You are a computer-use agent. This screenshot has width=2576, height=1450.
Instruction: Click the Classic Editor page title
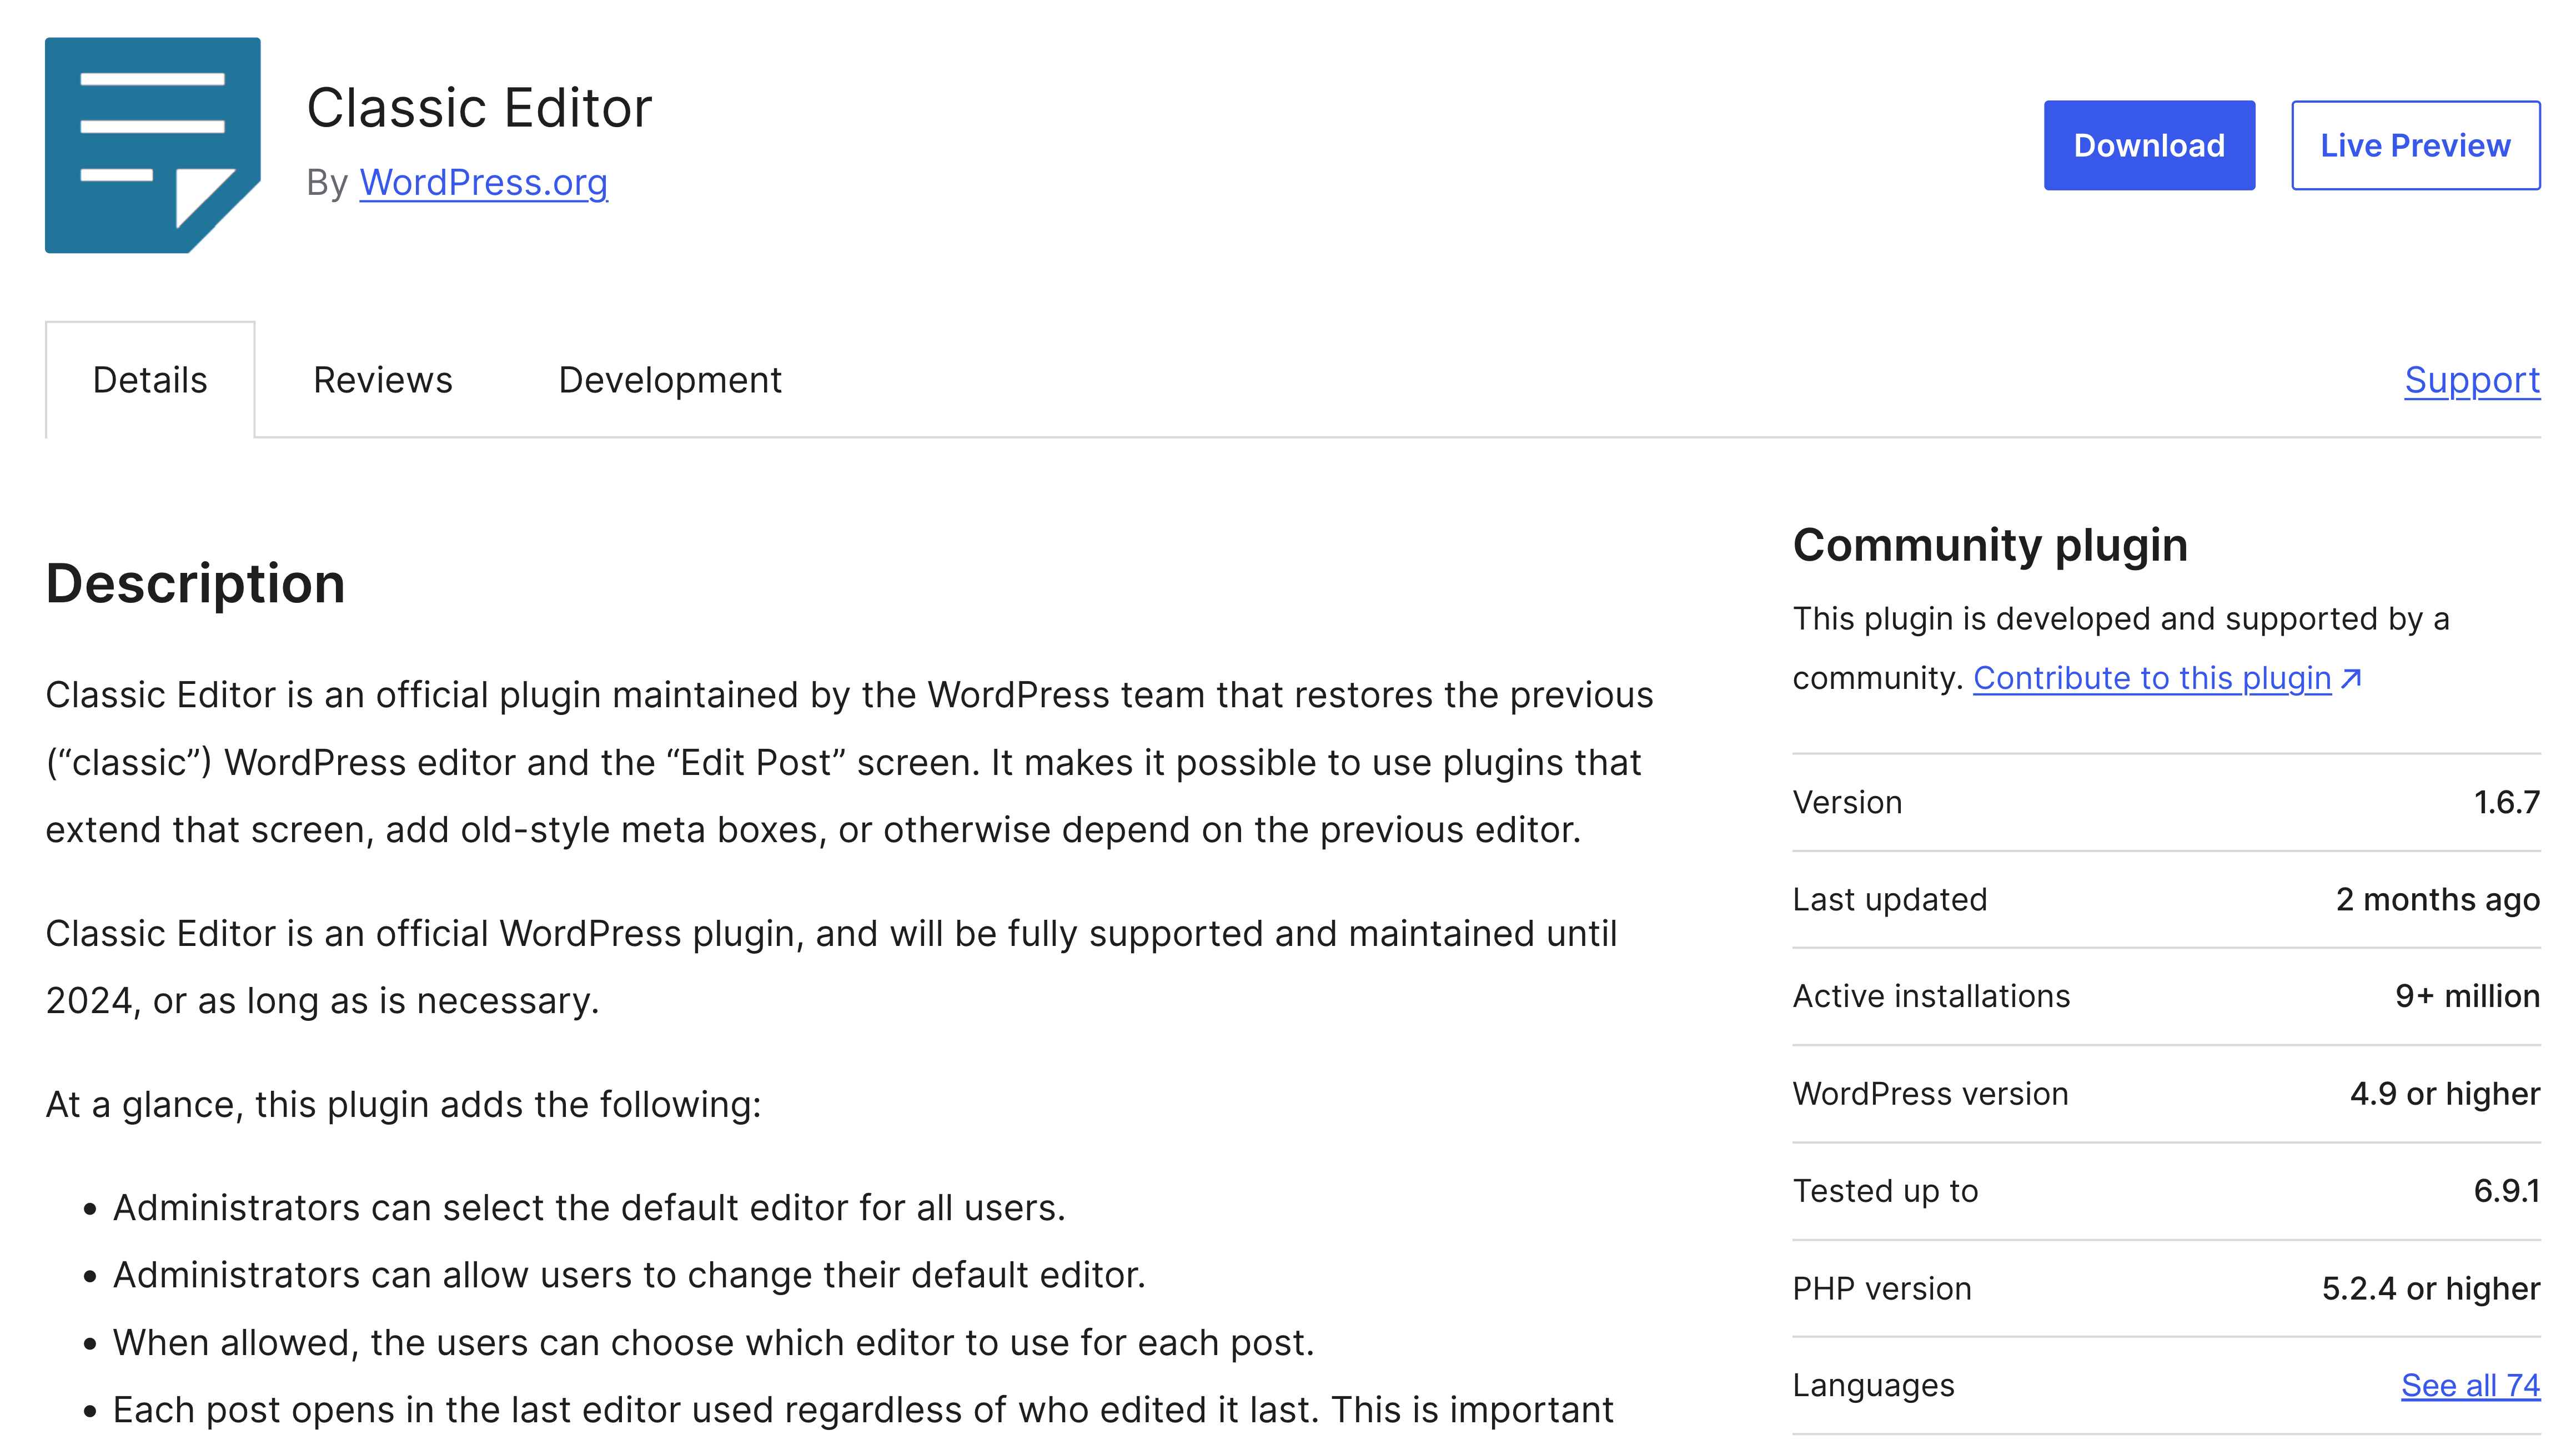(x=481, y=108)
